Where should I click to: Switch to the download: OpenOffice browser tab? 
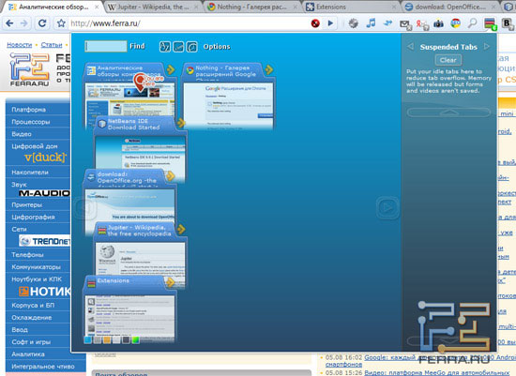click(450, 7)
